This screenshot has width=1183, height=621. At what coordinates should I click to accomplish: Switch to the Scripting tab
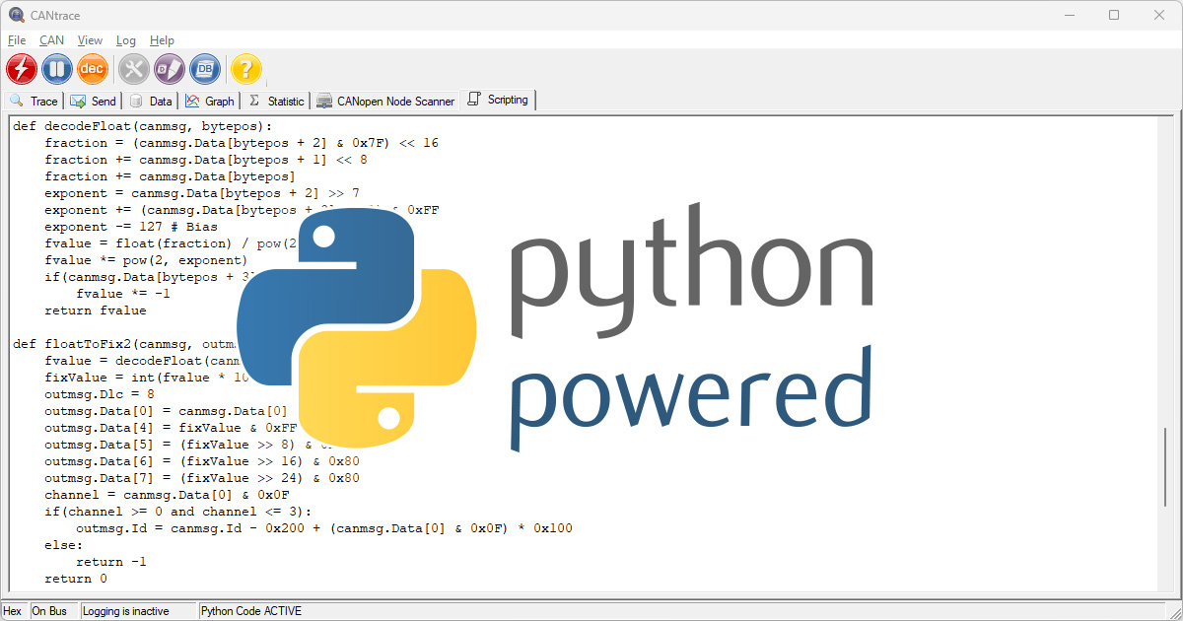[x=498, y=100]
